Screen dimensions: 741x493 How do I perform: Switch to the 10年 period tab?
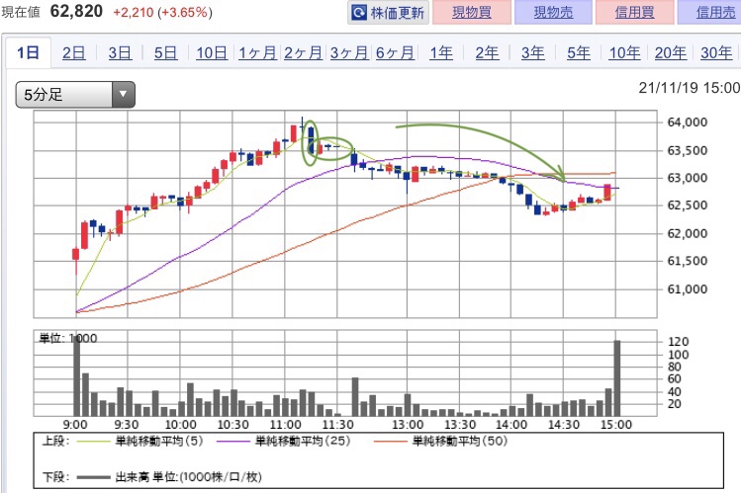coord(624,52)
